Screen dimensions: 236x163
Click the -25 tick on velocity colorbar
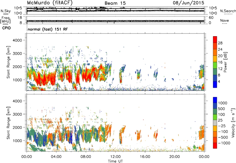222,126
